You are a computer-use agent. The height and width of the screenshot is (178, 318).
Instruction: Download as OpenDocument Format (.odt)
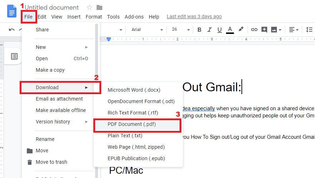(x=138, y=101)
